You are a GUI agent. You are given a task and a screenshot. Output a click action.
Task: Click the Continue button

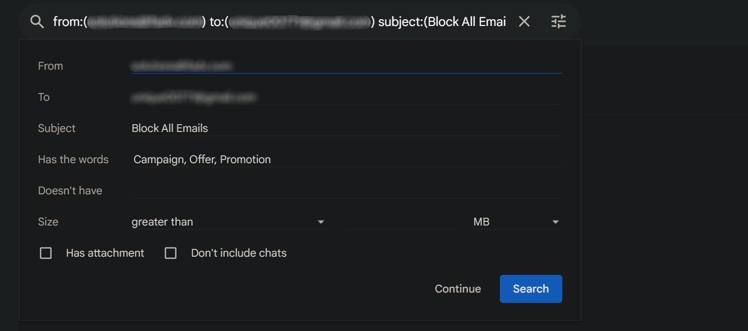coord(457,288)
